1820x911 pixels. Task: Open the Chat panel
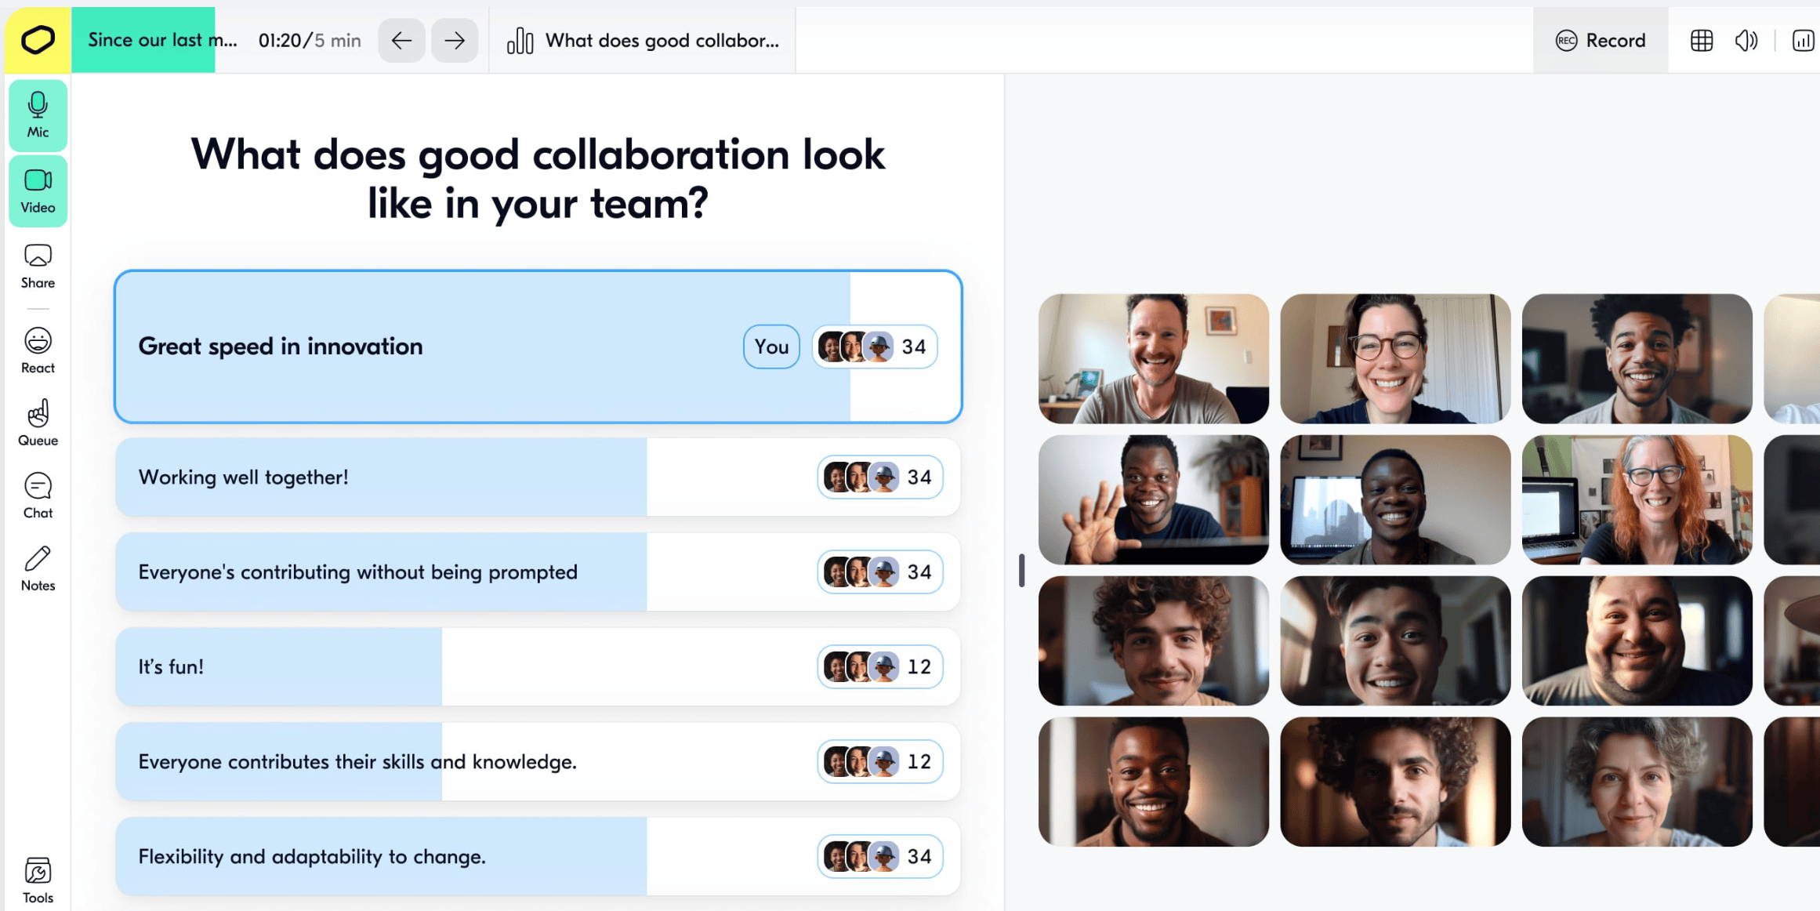(x=38, y=496)
